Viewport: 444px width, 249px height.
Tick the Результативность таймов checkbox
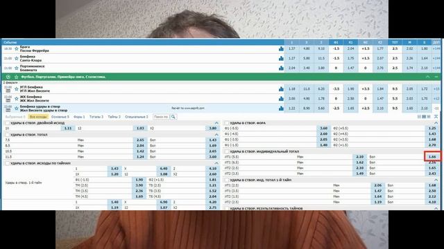227,208
